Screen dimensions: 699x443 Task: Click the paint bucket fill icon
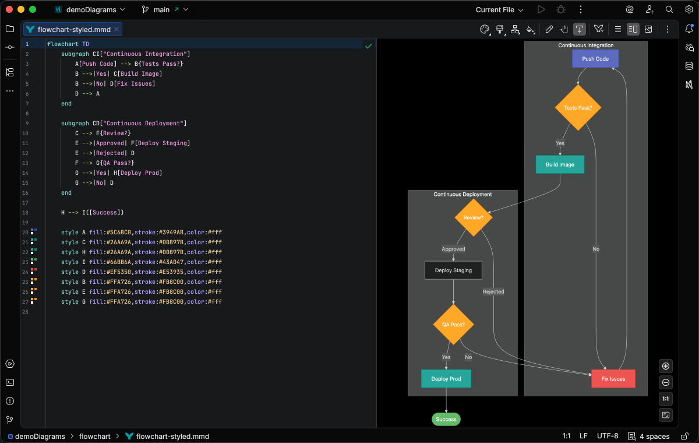click(530, 29)
